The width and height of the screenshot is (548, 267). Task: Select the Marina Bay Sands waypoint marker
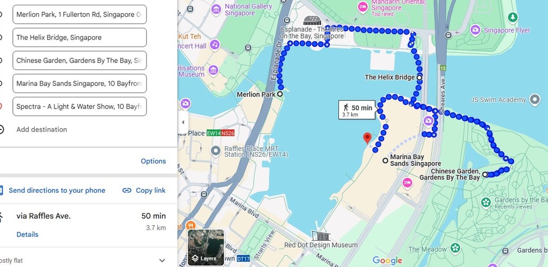click(385, 161)
